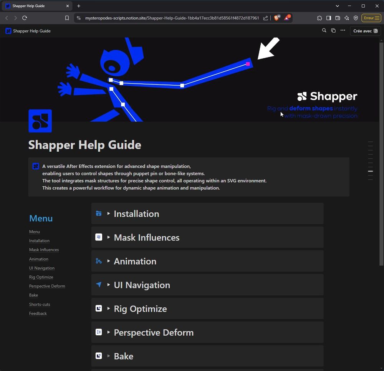The height and width of the screenshot is (371, 384).
Task: Click the UI Navigation arrow icon
Action: coord(99,285)
